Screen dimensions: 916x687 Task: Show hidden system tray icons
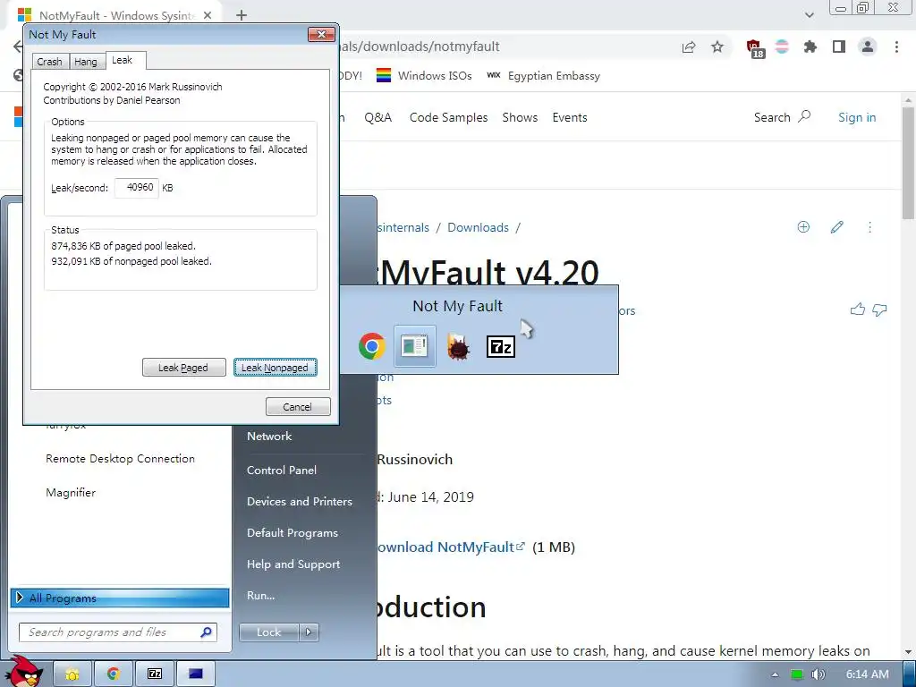775,674
